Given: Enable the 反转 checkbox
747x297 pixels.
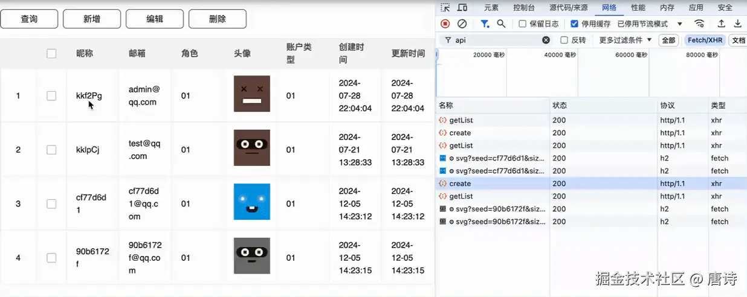Looking at the screenshot, I should 564,40.
